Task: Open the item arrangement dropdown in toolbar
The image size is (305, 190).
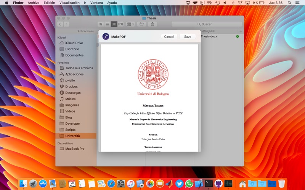Action: point(131,24)
